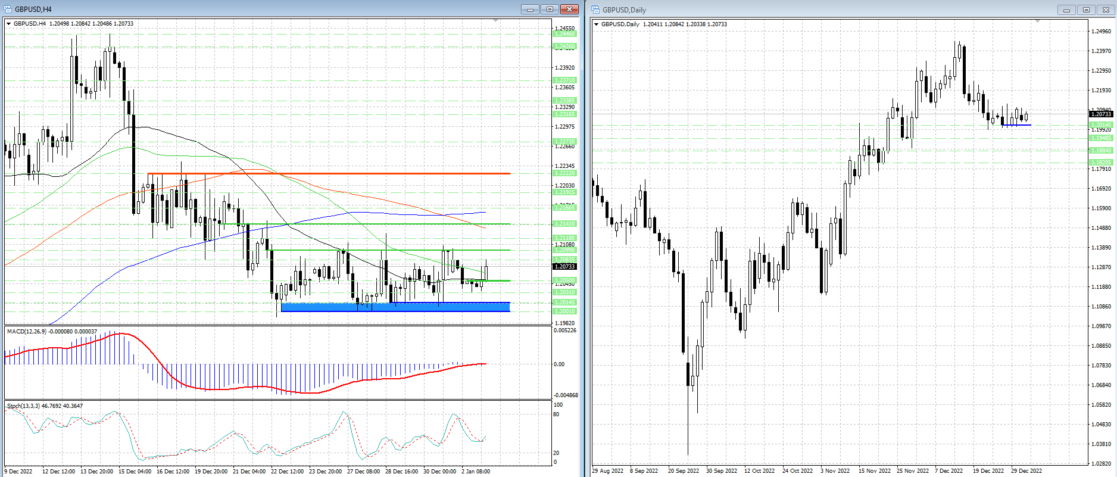This screenshot has width=1117, height=477.
Task: Click the 1.20733 price tag on H4 axis
Action: (x=564, y=266)
